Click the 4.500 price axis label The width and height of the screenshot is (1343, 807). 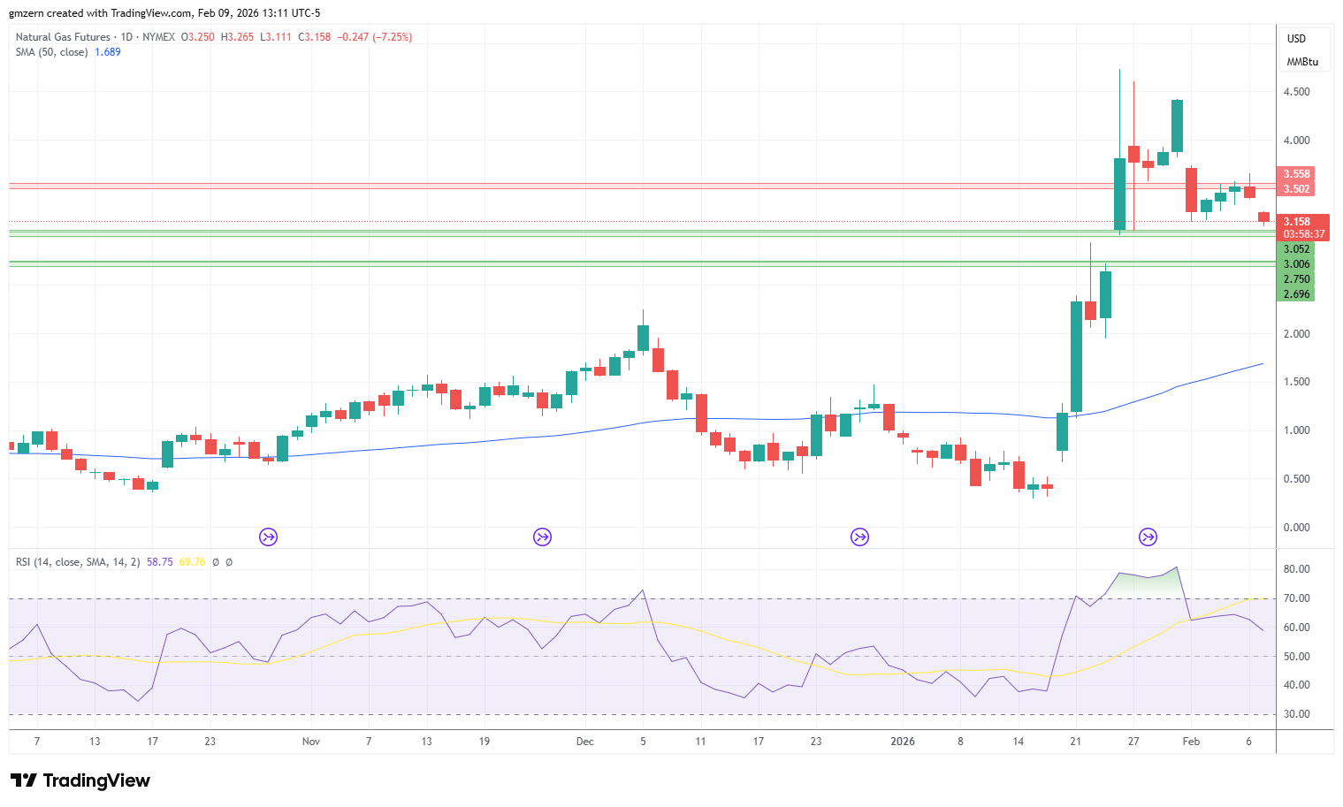1296,92
